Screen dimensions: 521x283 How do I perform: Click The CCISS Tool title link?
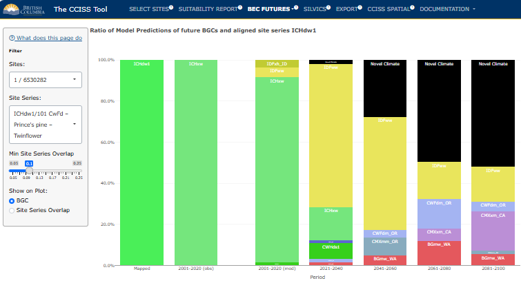[x=81, y=9]
